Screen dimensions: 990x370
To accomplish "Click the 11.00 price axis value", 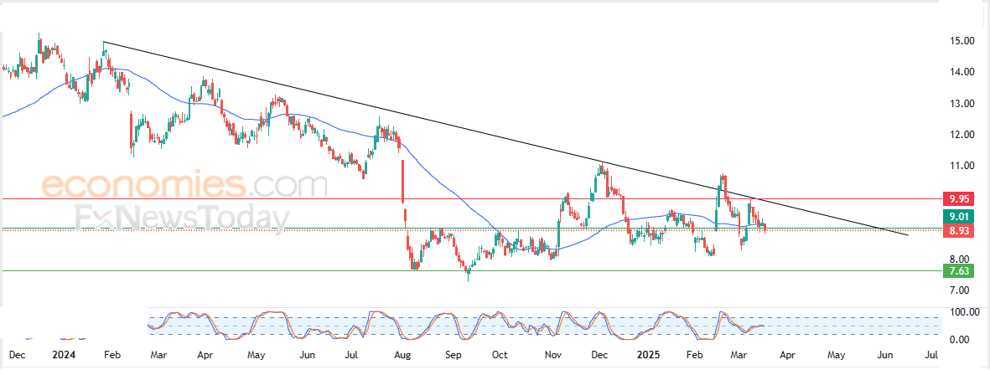I will pyautogui.click(x=961, y=166).
